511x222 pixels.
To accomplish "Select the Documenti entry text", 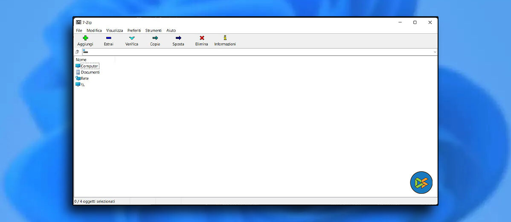I will pos(90,72).
